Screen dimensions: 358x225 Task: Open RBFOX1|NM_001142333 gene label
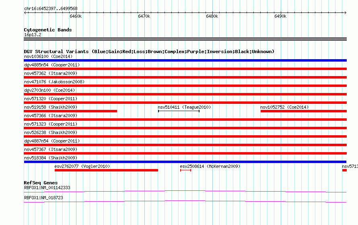[47, 188]
